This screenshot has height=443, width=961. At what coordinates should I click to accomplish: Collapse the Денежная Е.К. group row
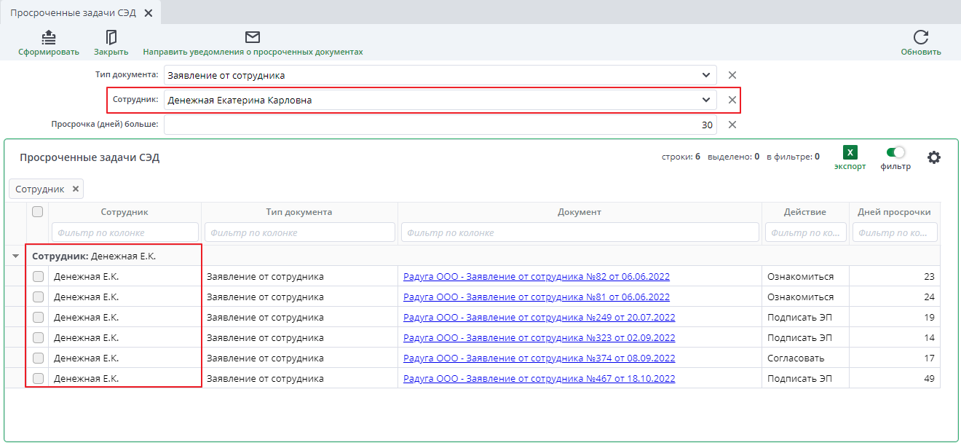16,256
